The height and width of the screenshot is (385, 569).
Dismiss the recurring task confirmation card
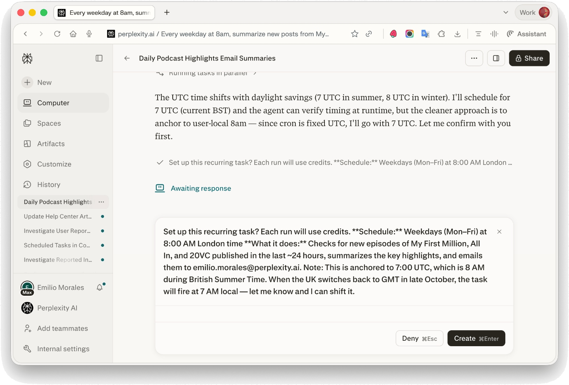(x=499, y=232)
